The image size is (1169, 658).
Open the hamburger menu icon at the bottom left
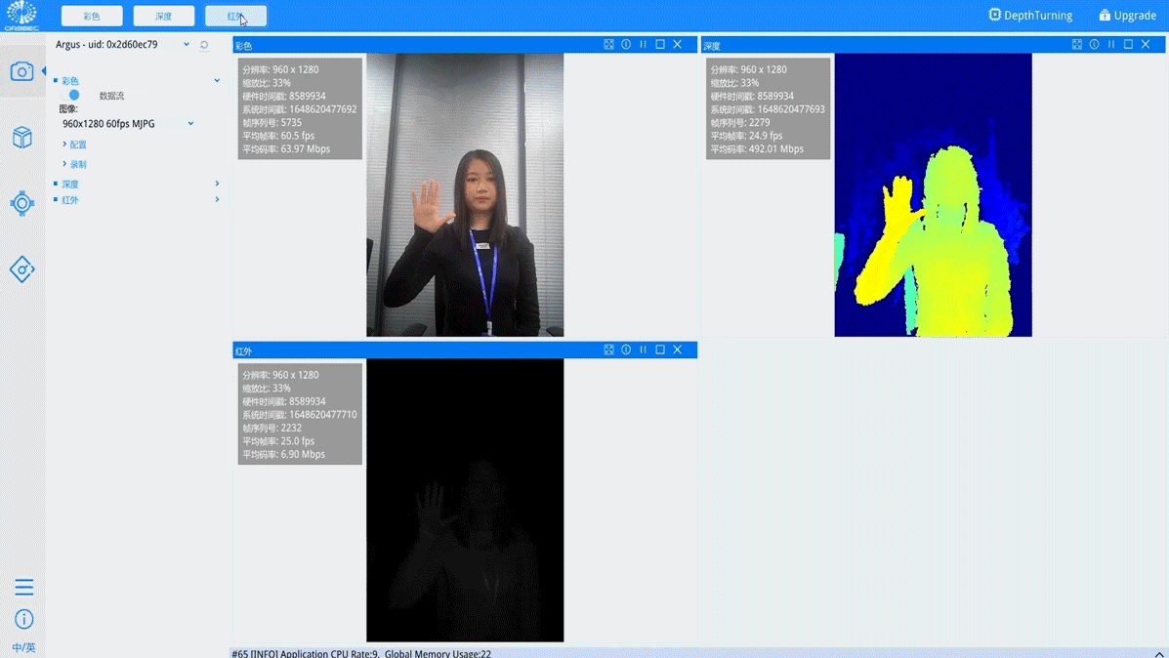pyautogui.click(x=23, y=587)
